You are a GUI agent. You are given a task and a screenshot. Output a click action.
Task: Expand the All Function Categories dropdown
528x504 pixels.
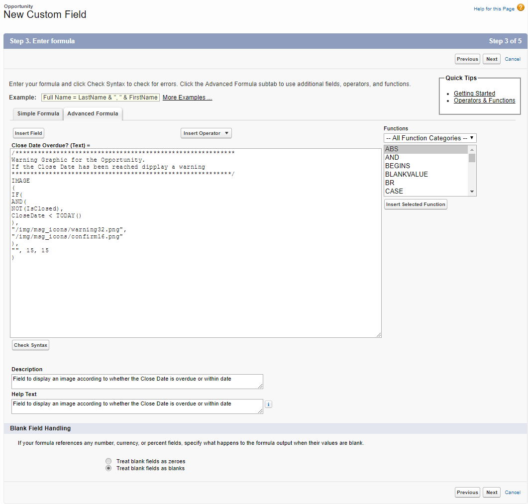coord(430,138)
